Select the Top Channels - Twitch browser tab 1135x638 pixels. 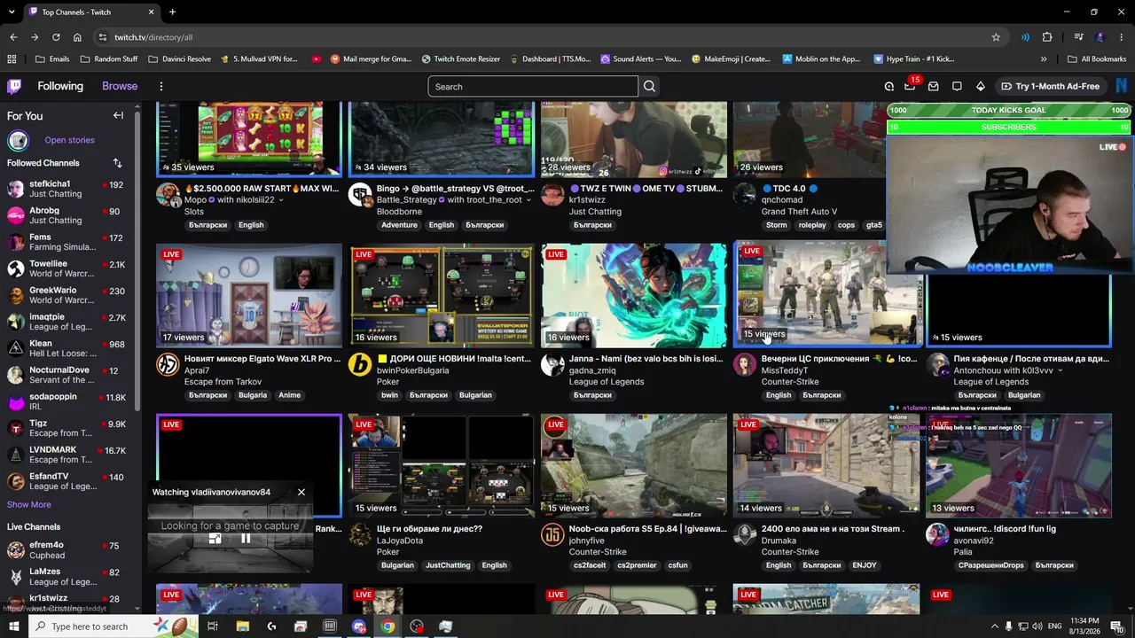tap(91, 12)
